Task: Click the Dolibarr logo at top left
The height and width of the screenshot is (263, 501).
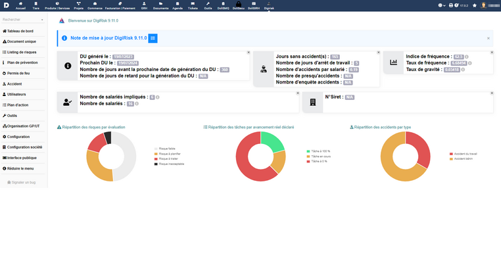Action: click(7, 5)
